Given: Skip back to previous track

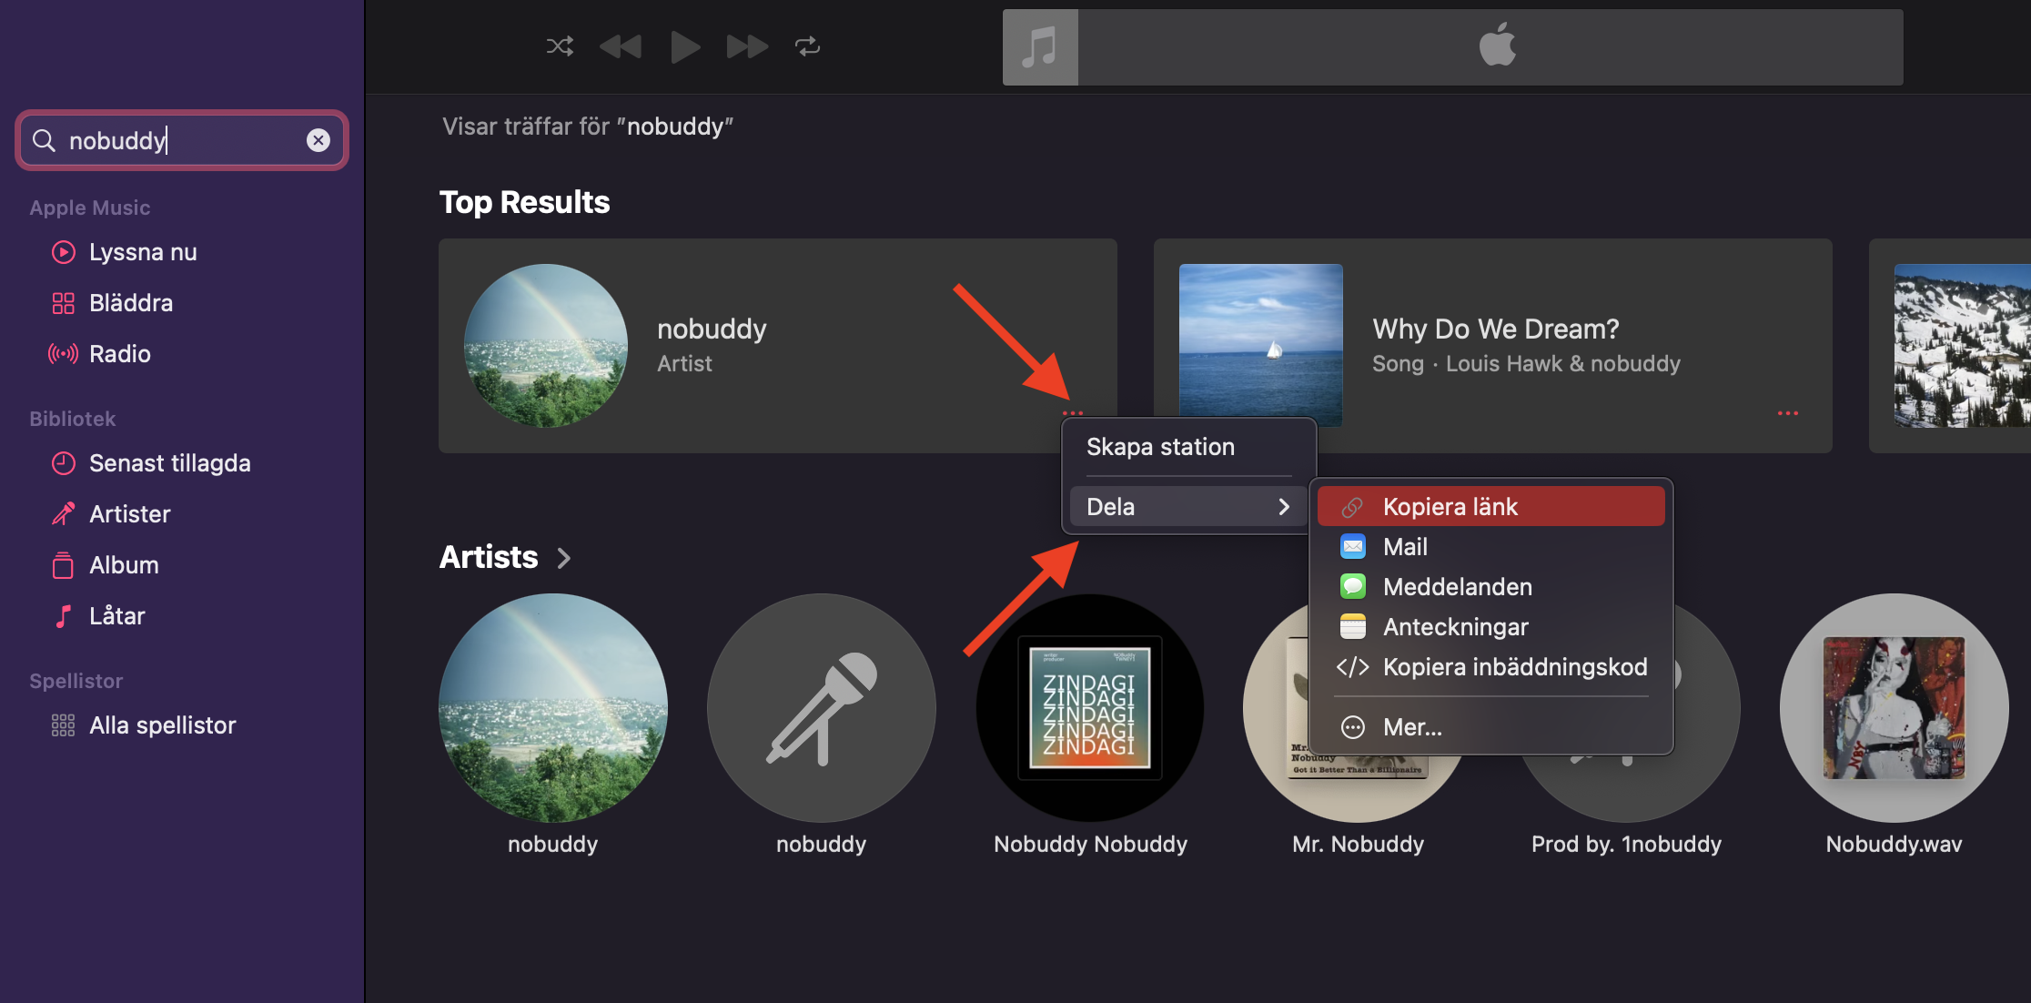Looking at the screenshot, I should click(621, 46).
